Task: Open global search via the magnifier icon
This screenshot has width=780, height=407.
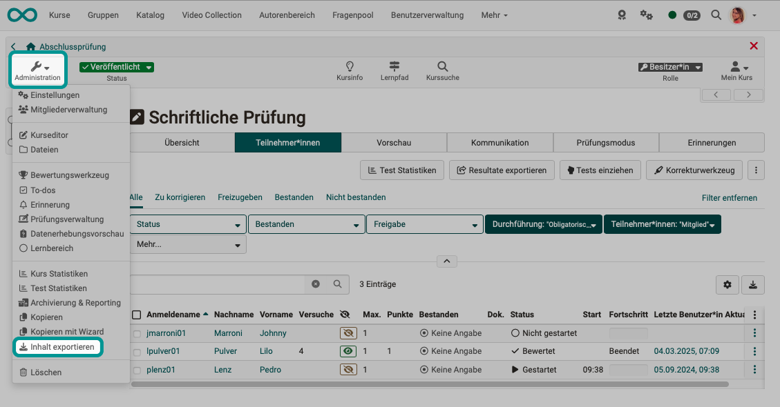Action: tap(716, 14)
